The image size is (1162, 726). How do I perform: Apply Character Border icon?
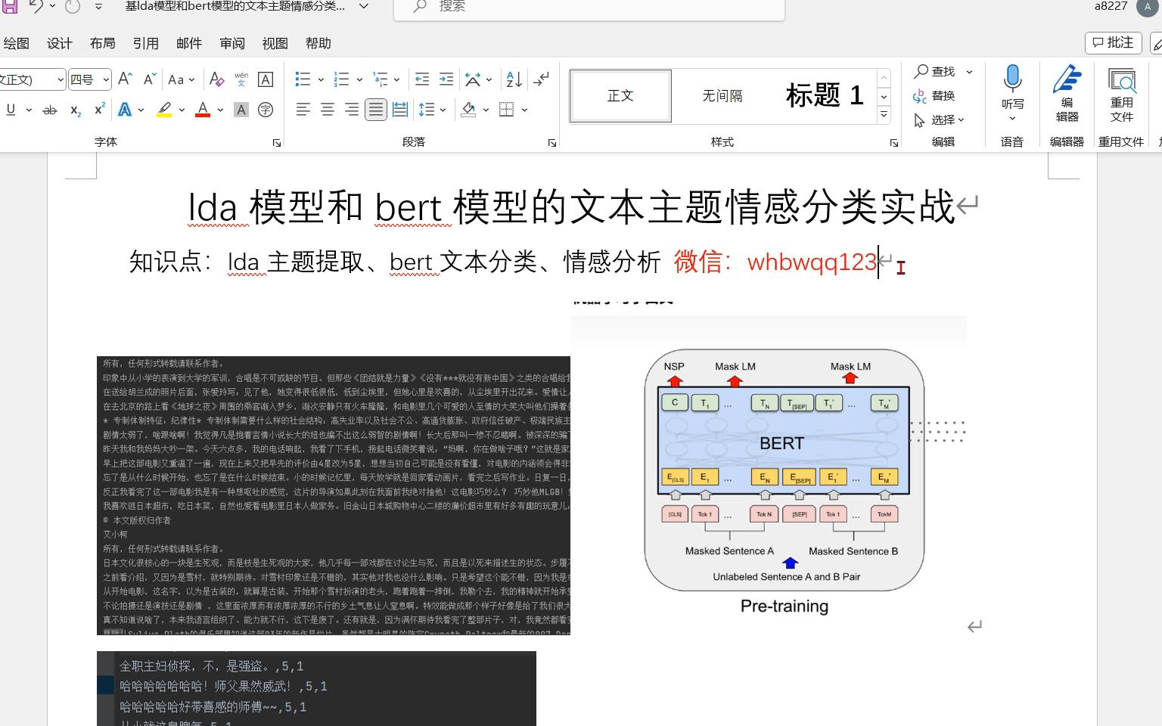click(266, 79)
